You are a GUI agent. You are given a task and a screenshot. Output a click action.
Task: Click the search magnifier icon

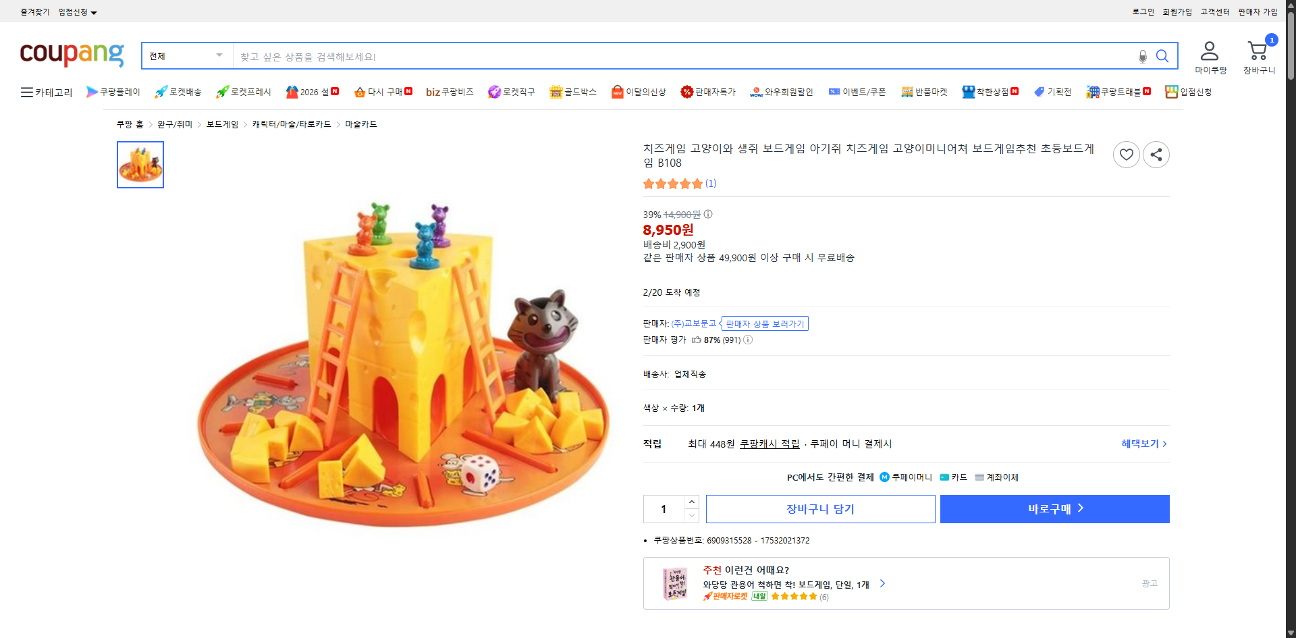click(x=1162, y=56)
